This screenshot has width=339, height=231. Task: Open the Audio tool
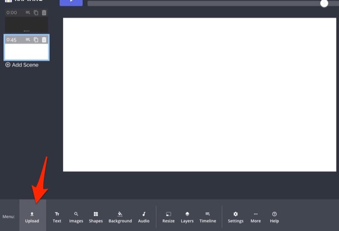tap(144, 217)
